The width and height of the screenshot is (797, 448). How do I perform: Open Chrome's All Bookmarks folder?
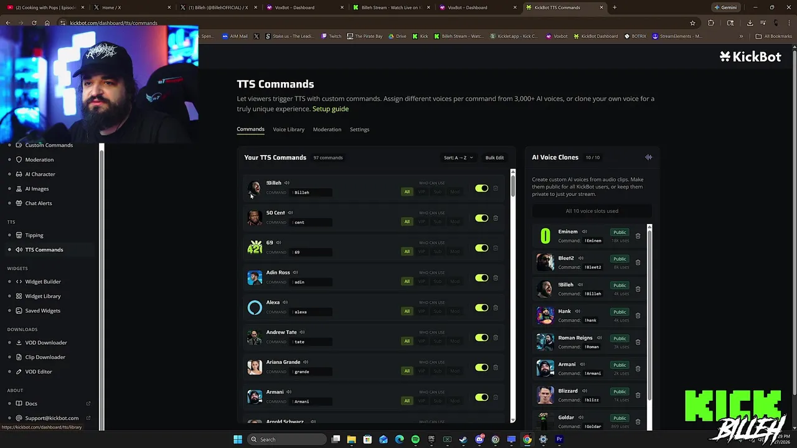tap(775, 36)
